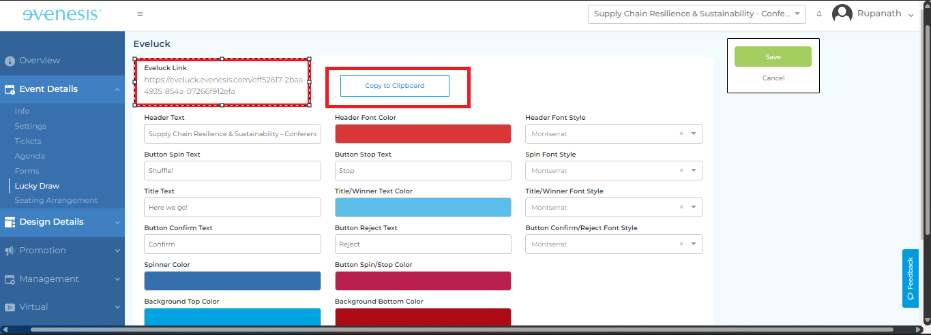This screenshot has height=335, width=931.
Task: Open the event selector dropdown
Action: 696,14
